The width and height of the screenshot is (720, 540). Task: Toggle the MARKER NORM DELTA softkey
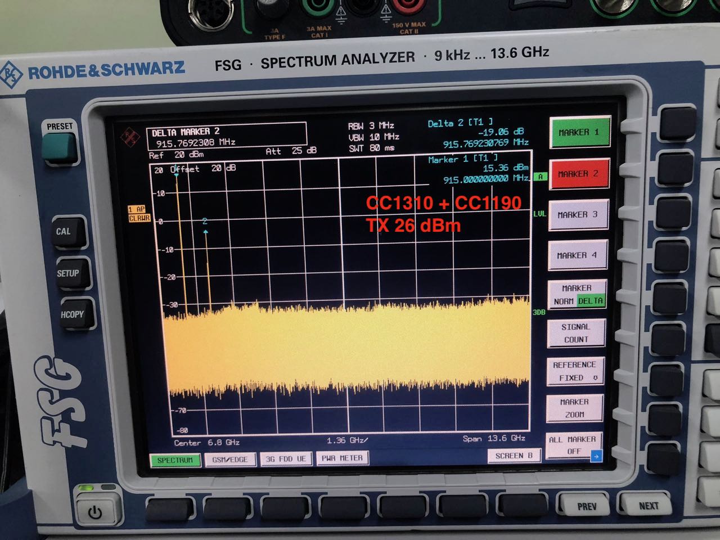(577, 295)
